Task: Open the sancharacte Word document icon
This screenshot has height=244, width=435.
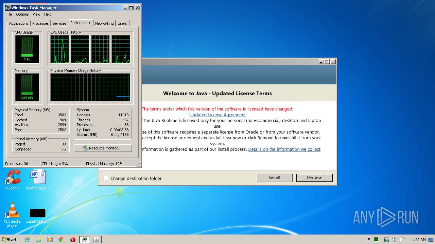Action: pyautogui.click(x=38, y=180)
